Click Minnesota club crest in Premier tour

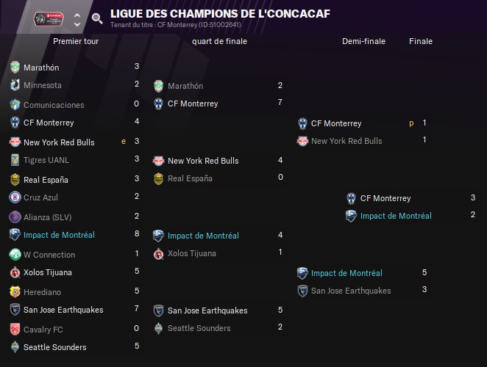point(15,85)
